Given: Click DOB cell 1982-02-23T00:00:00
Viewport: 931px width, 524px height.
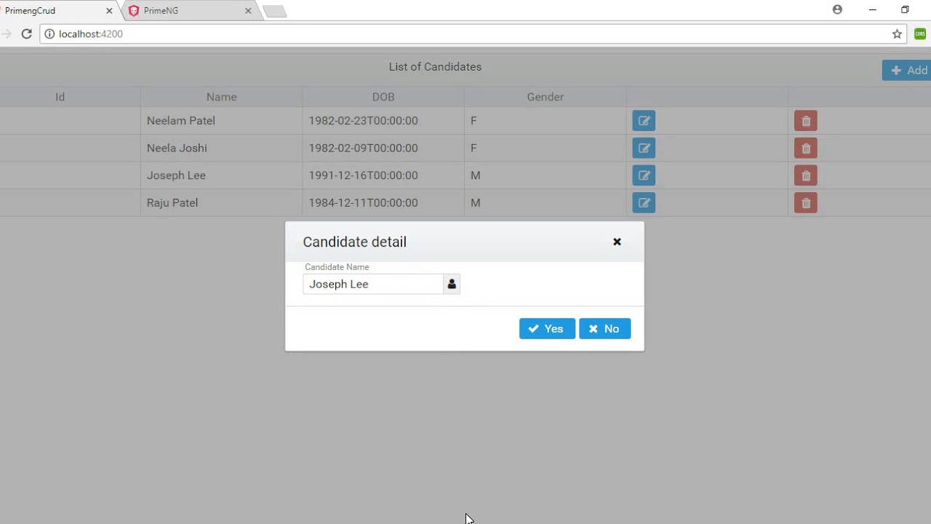Looking at the screenshot, I should pos(383,121).
